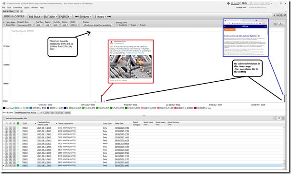This screenshot has height=174, width=291.
Task: Click the play button on time slider
Action: [x=251, y=3]
